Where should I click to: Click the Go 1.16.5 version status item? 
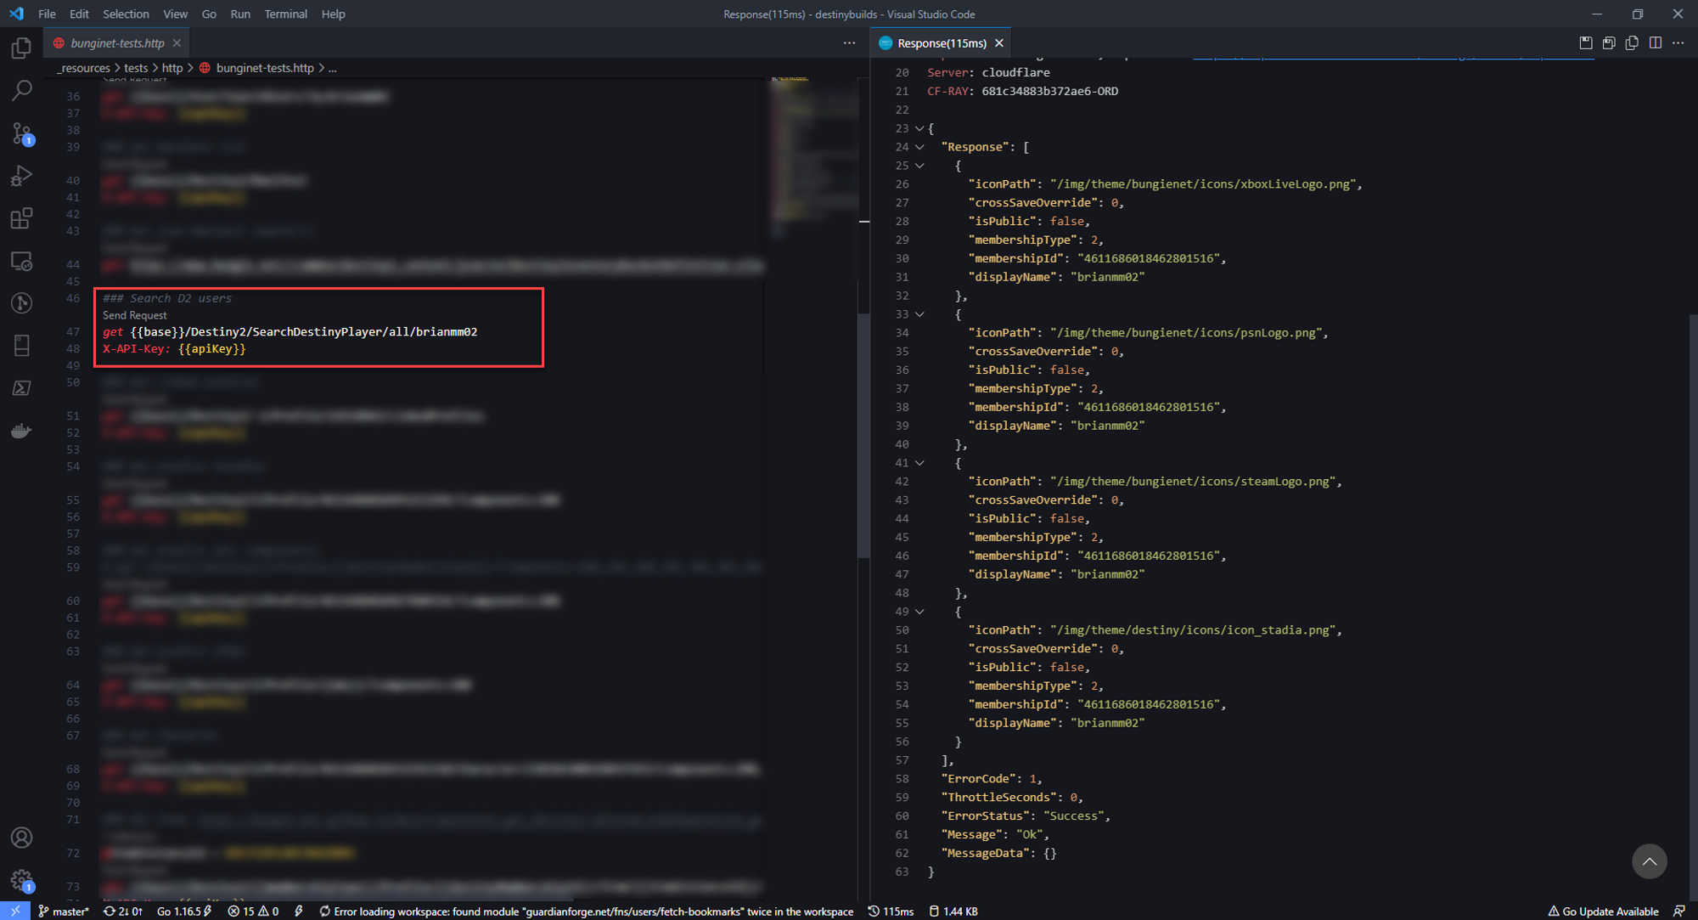click(x=183, y=911)
